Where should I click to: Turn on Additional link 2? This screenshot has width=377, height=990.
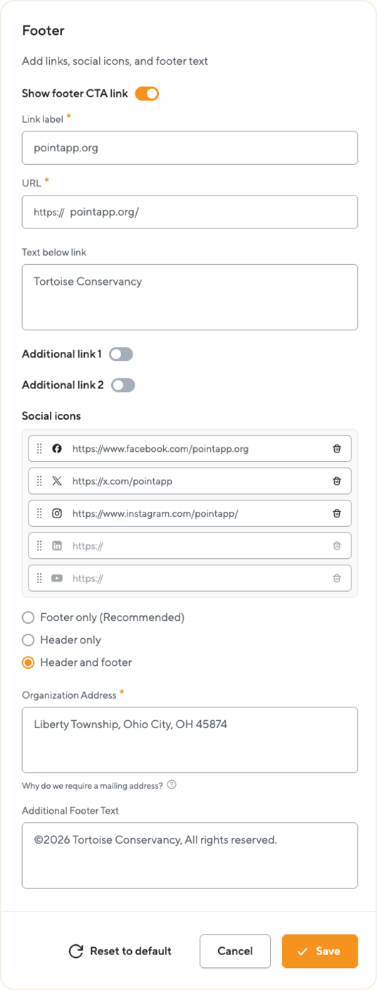pyautogui.click(x=123, y=385)
